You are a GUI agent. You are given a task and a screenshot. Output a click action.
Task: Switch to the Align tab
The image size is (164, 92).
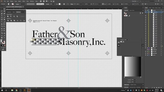point(14,12)
